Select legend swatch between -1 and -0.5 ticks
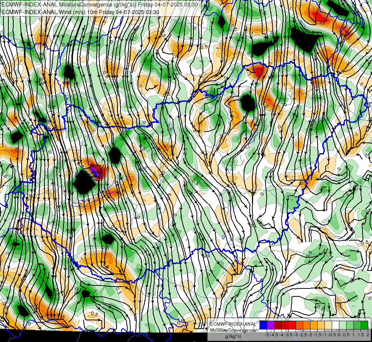The height and width of the screenshot is (342, 372). pos(328,325)
